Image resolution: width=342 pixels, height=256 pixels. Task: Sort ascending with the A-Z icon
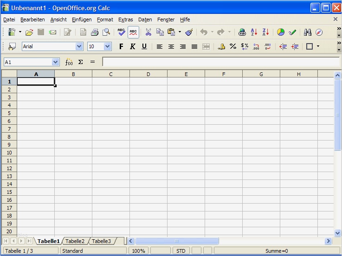(254, 32)
